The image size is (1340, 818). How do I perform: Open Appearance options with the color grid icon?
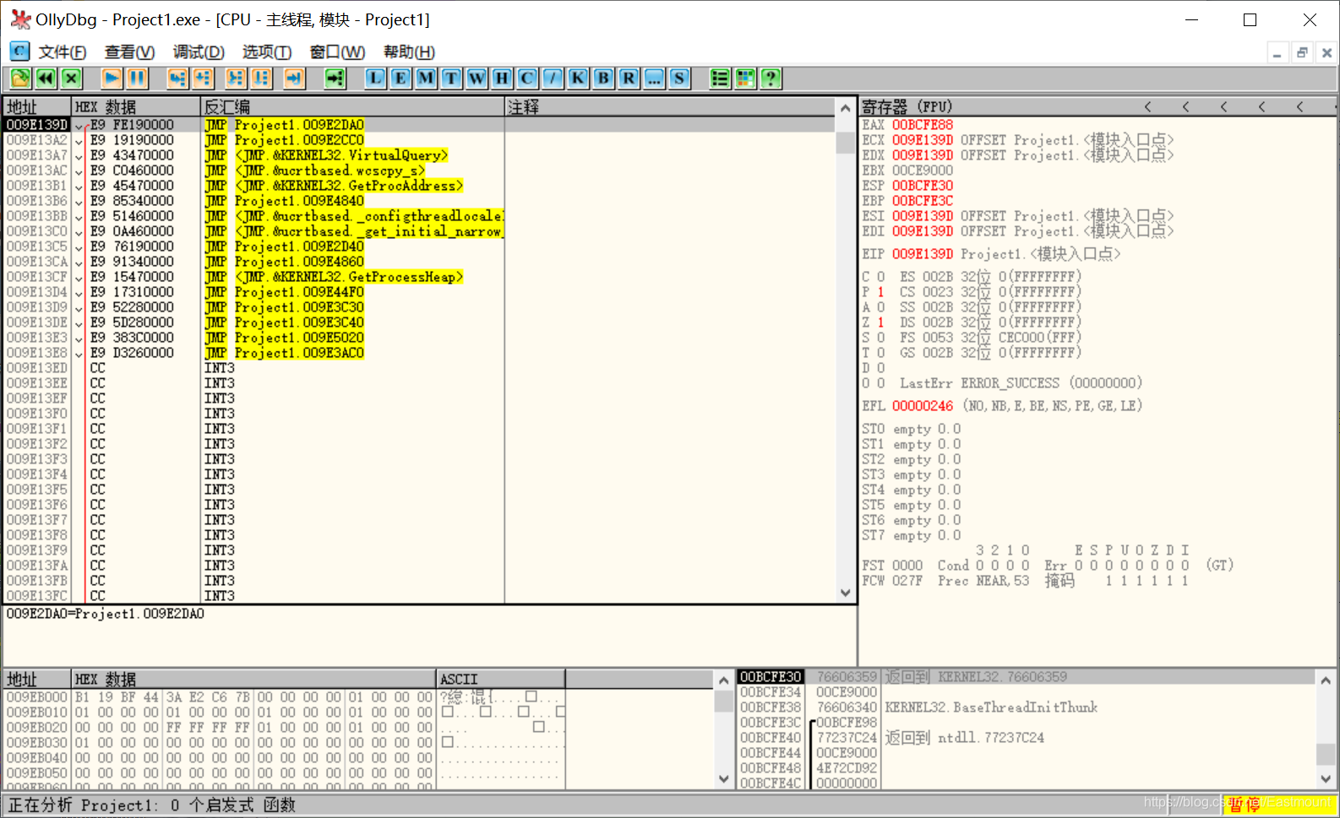click(x=745, y=79)
